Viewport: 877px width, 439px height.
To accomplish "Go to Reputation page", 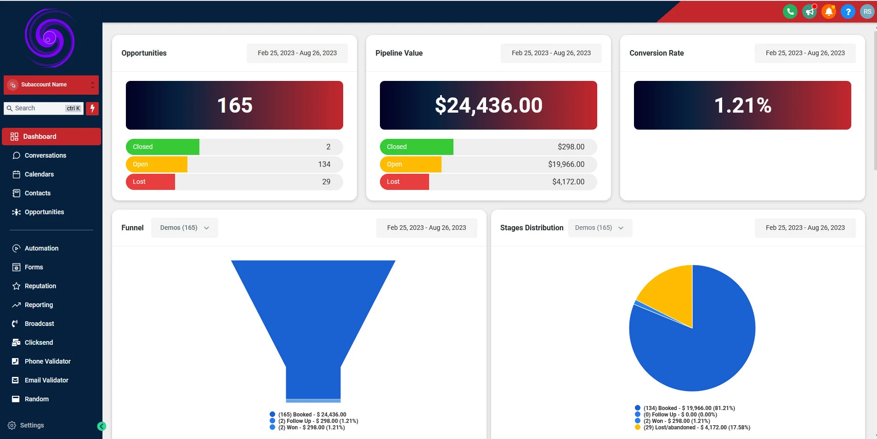I will [40, 286].
